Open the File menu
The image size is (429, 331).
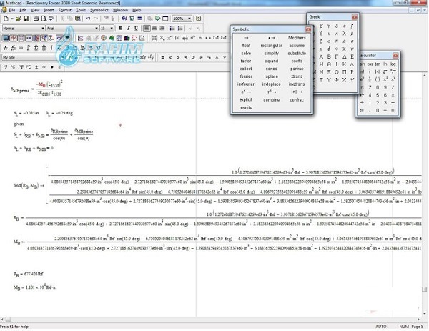click(x=11, y=10)
